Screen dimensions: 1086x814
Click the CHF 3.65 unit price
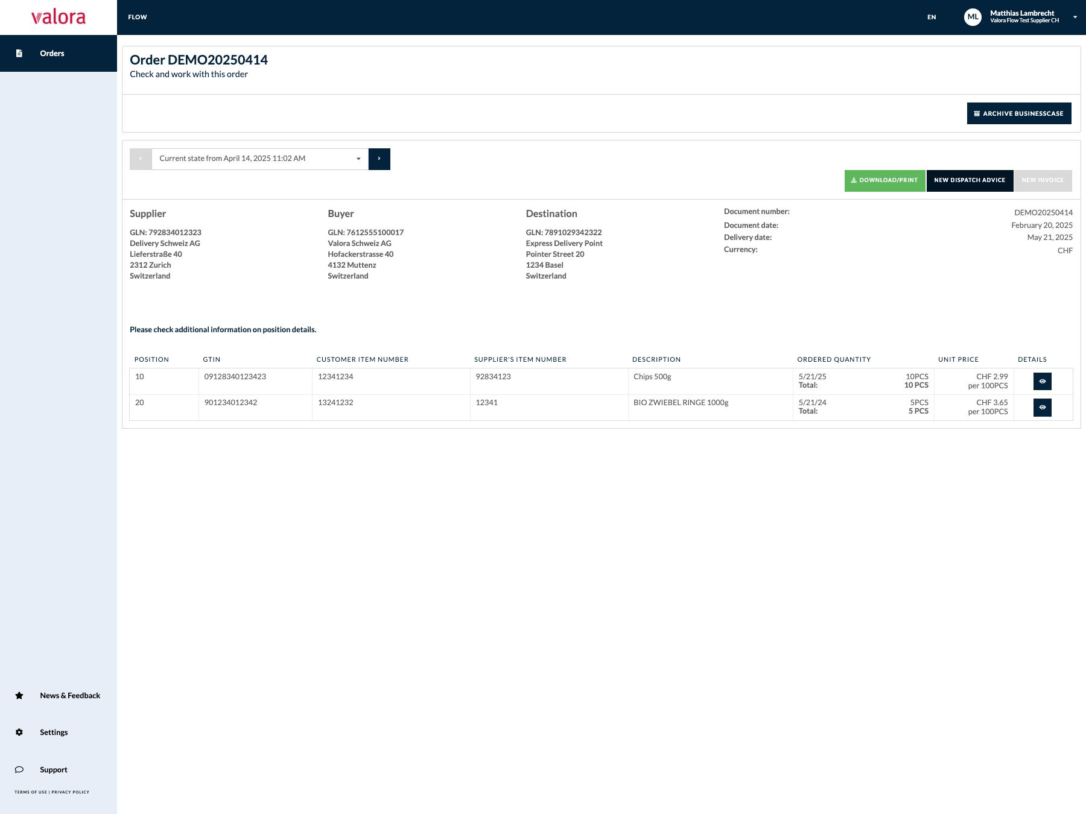(992, 403)
